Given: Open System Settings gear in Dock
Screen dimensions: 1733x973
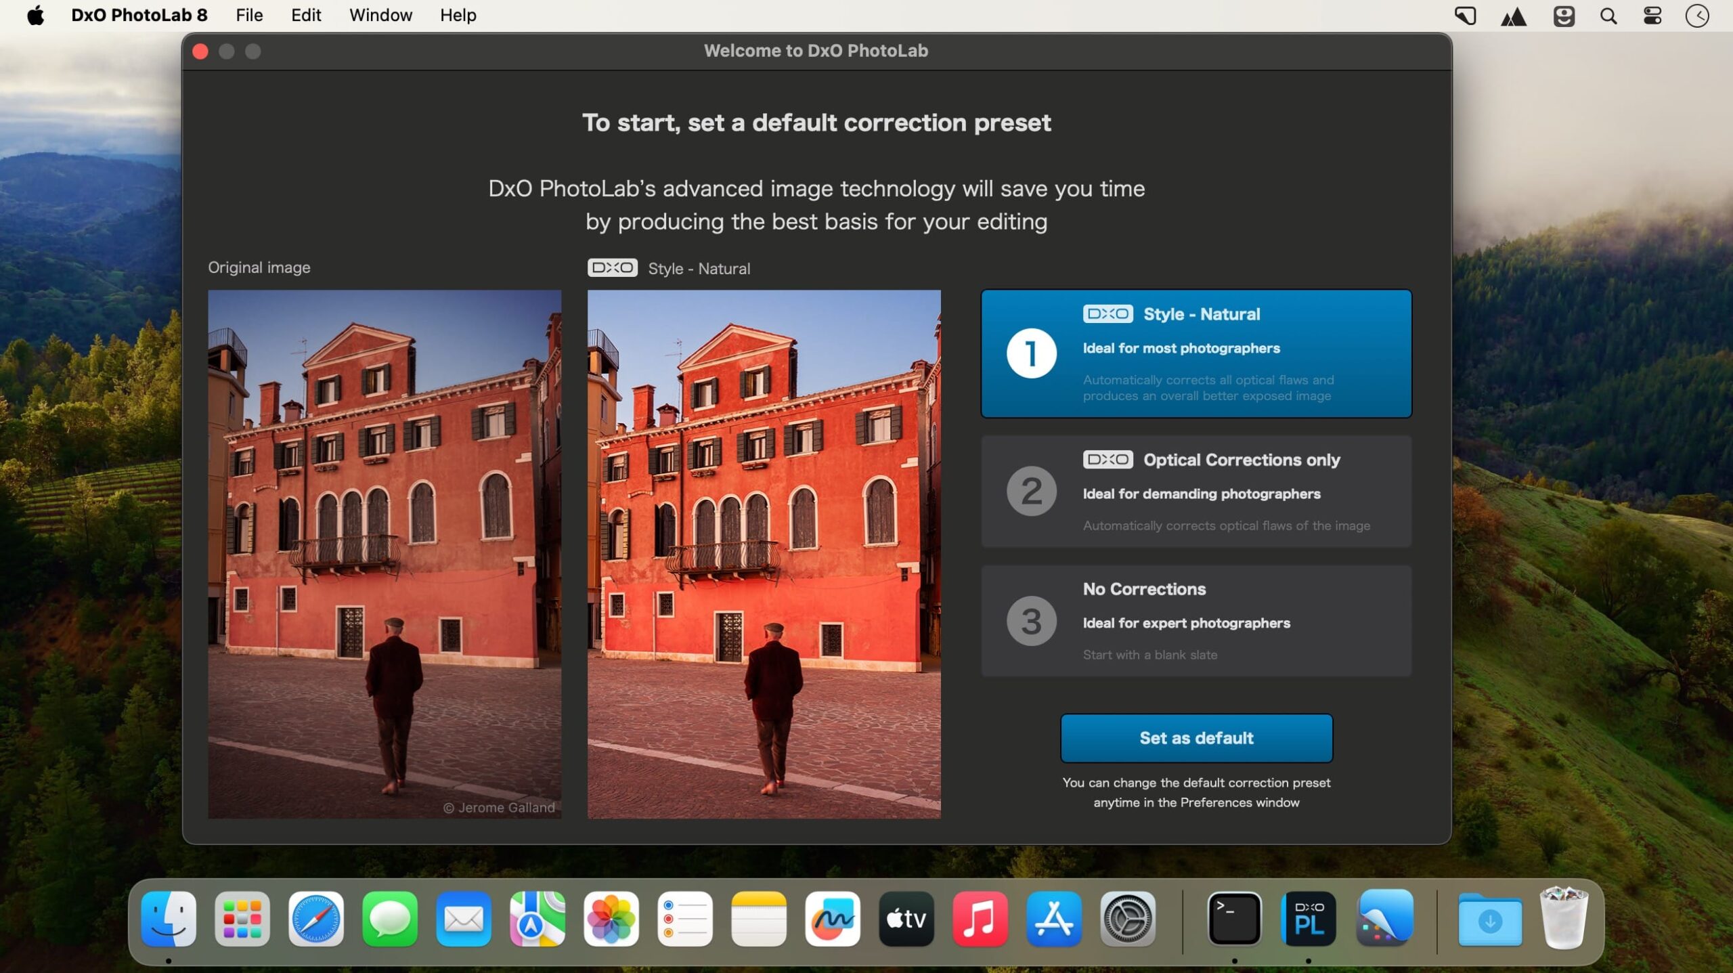Looking at the screenshot, I should tap(1128, 919).
